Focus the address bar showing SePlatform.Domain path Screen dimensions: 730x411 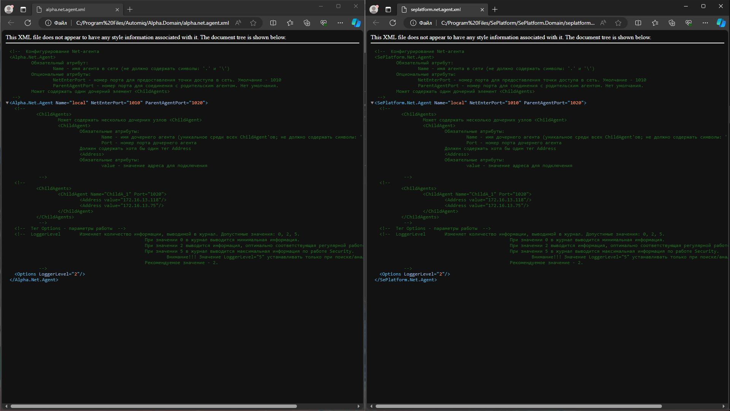coord(518,23)
